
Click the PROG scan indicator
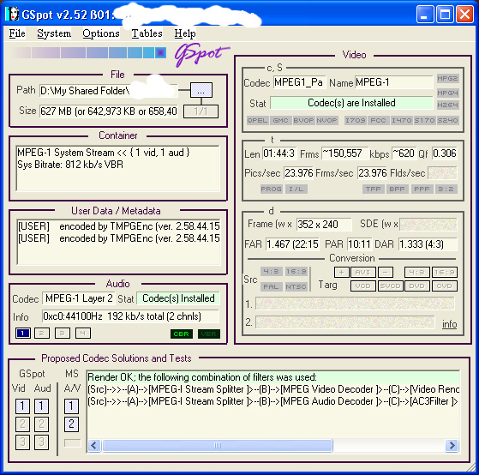[271, 189]
